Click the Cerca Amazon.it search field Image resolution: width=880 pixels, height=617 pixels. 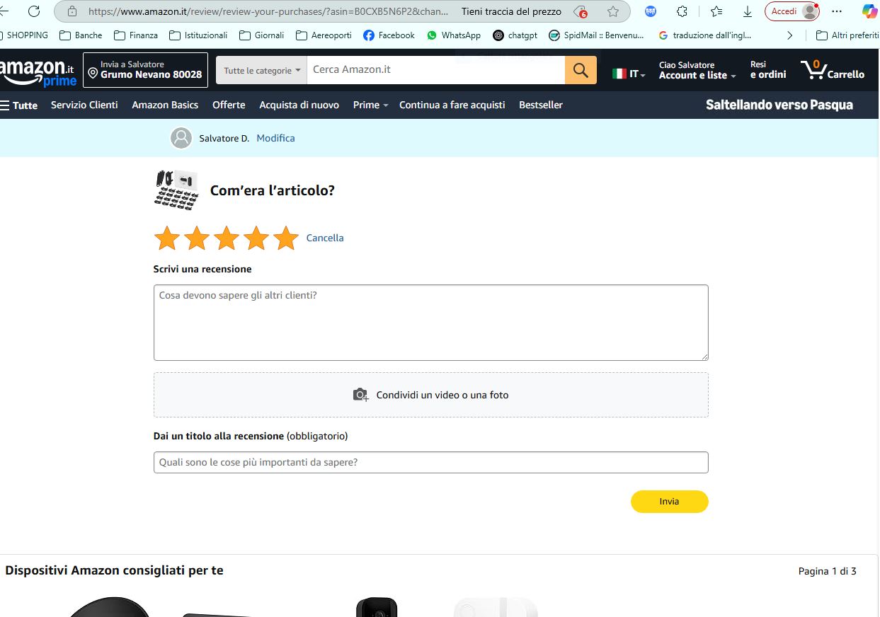tap(435, 70)
